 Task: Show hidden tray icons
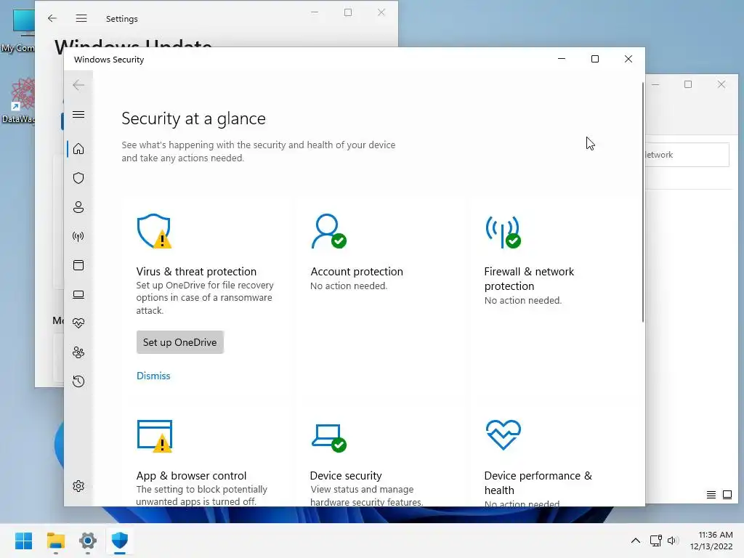point(635,541)
